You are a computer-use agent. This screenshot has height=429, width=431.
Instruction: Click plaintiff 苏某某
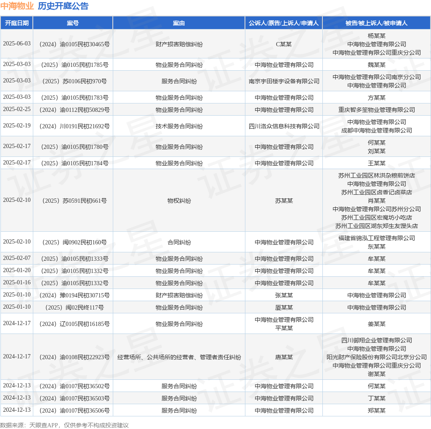(284, 201)
